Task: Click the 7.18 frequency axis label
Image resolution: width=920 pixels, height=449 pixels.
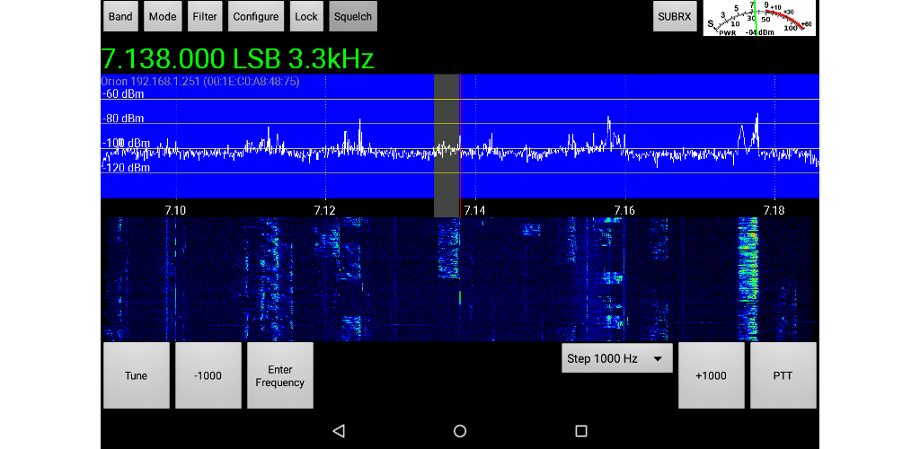Action: pyautogui.click(x=774, y=210)
